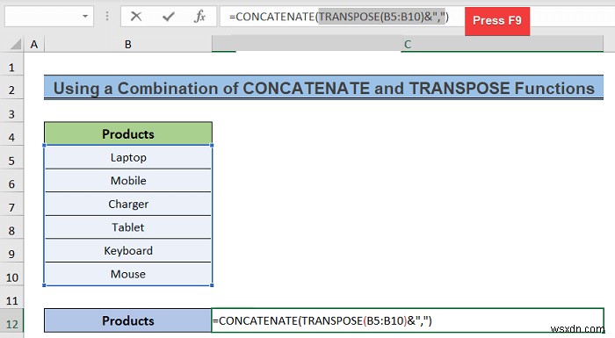Image resolution: width=615 pixels, height=338 pixels.
Task: Select the Keyboard cell
Action: [128, 250]
